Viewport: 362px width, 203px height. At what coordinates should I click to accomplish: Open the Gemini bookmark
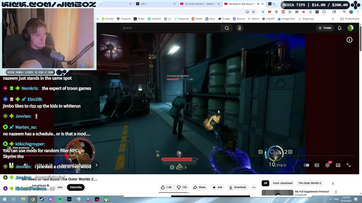click(x=253, y=19)
